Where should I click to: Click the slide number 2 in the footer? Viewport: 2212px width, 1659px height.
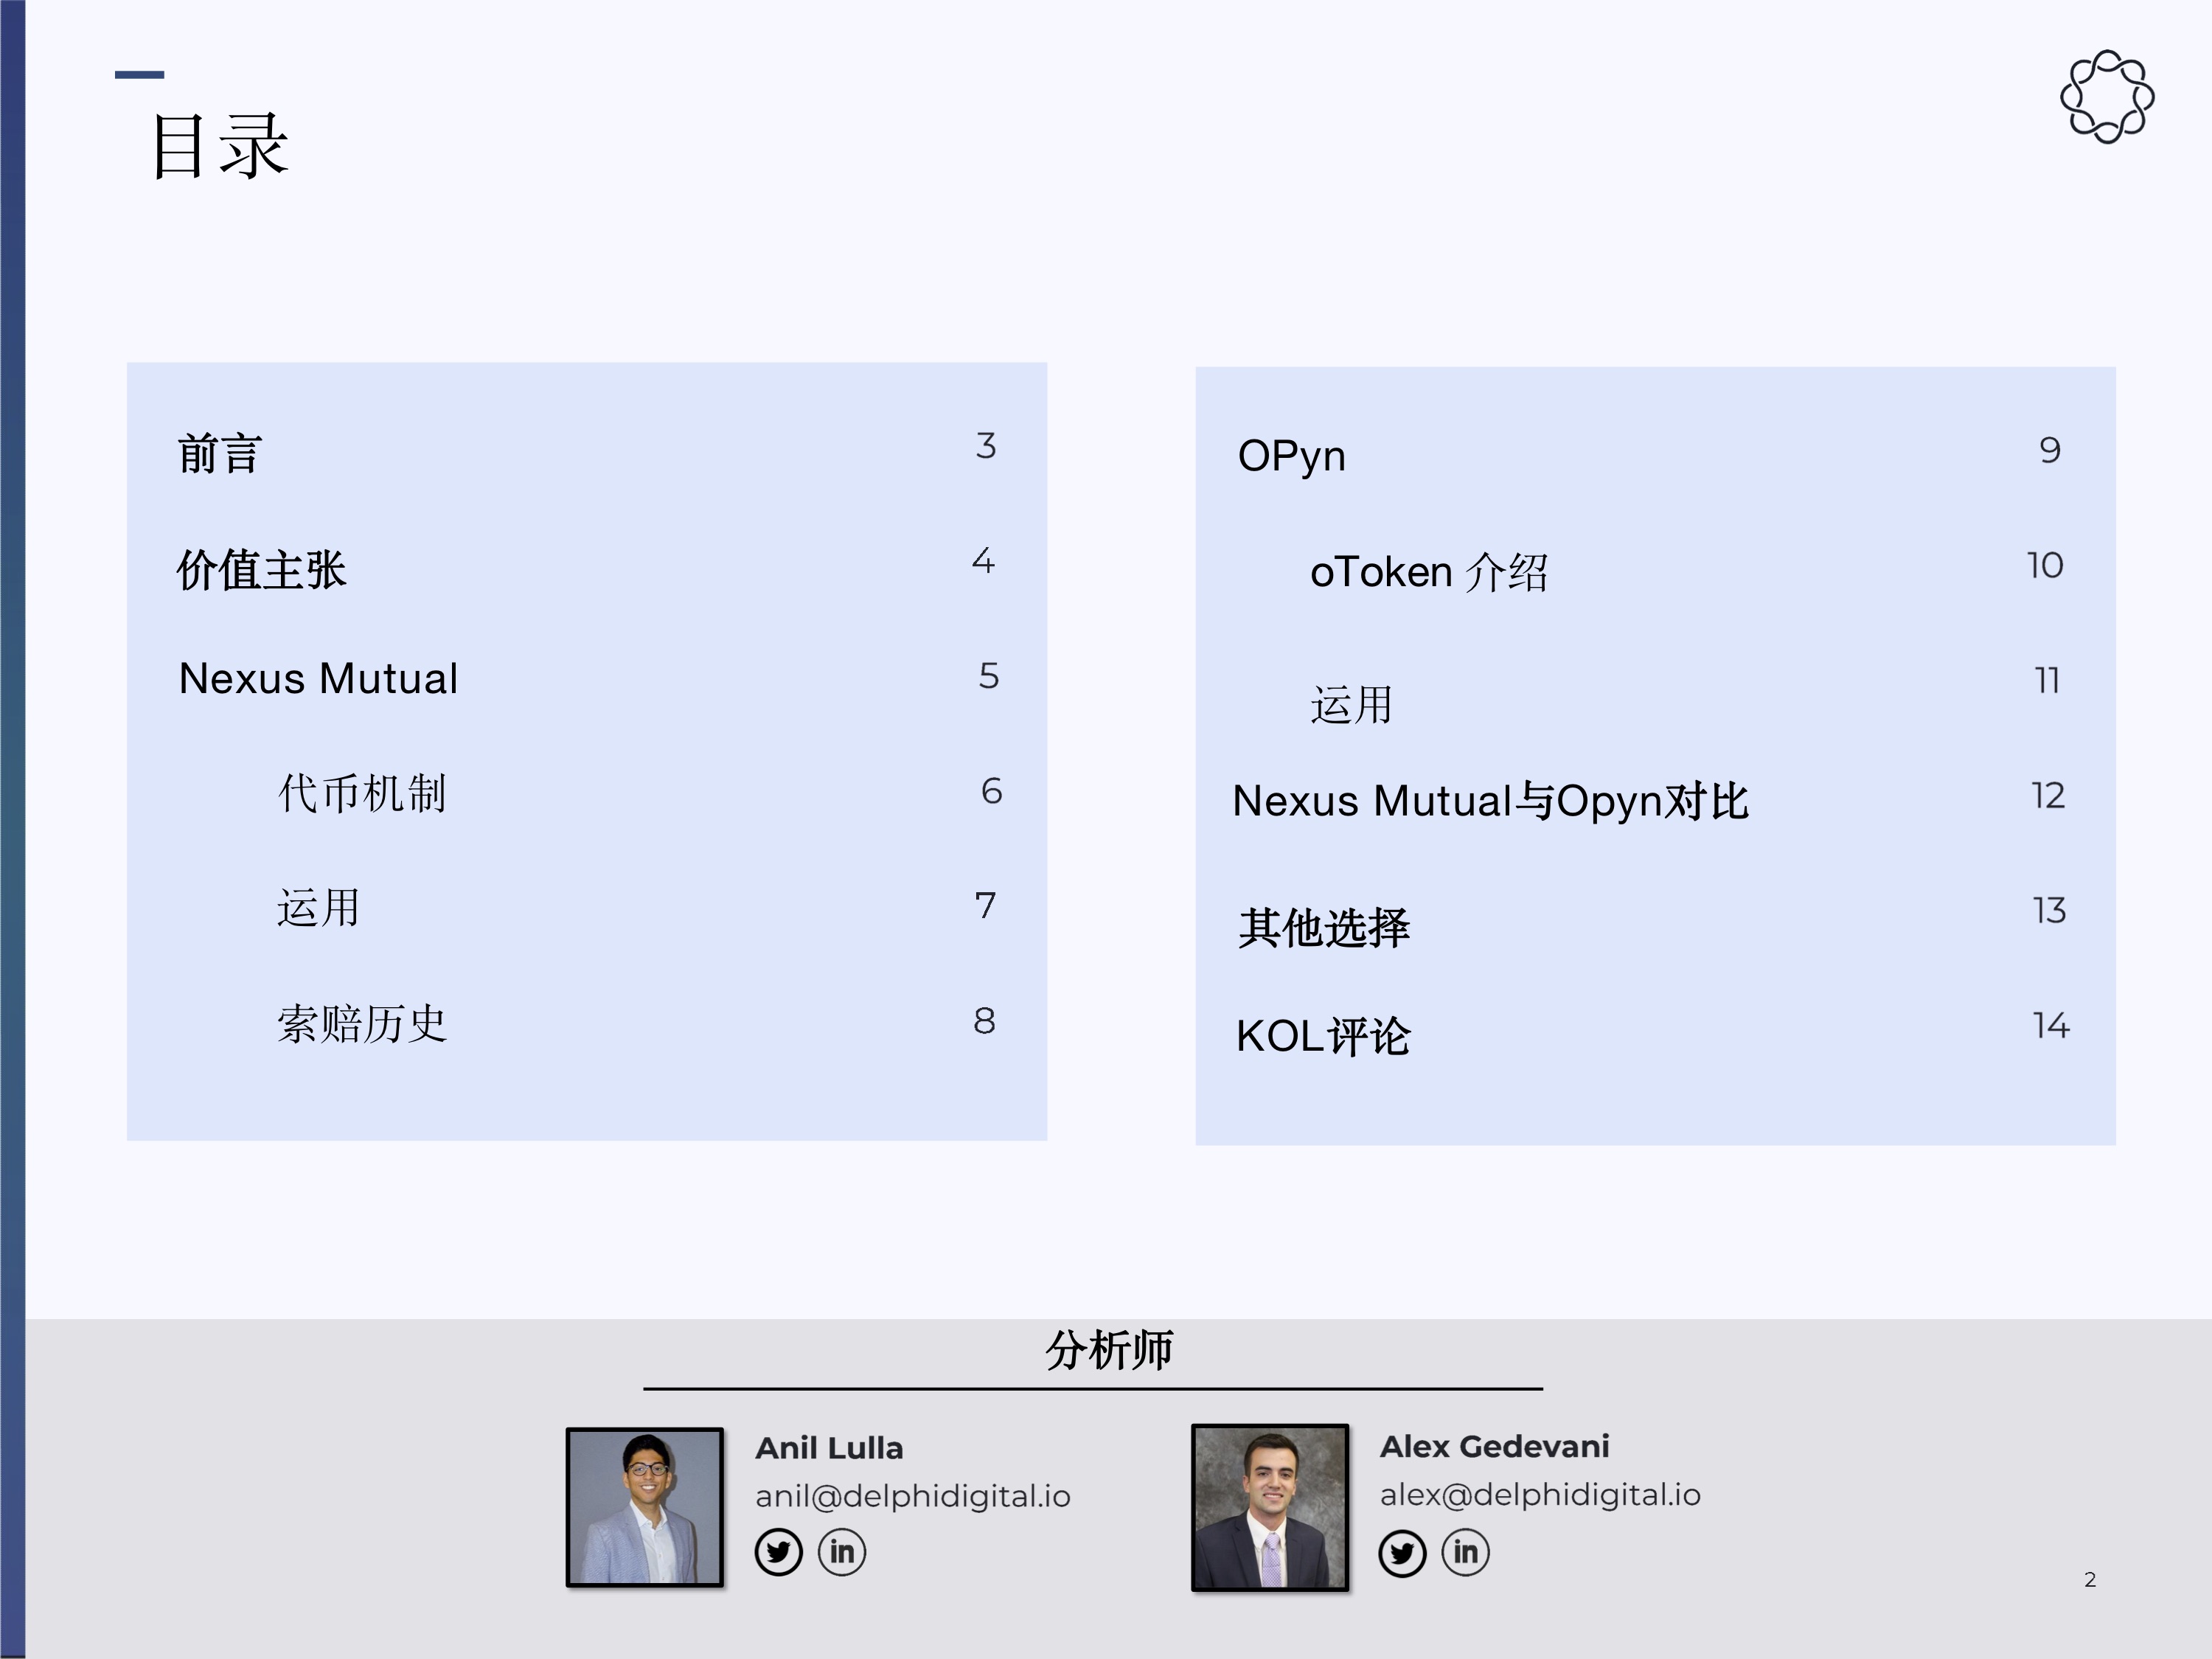(2090, 1580)
